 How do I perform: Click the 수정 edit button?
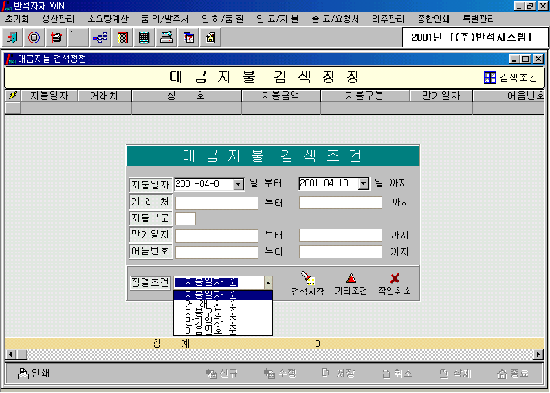280,373
